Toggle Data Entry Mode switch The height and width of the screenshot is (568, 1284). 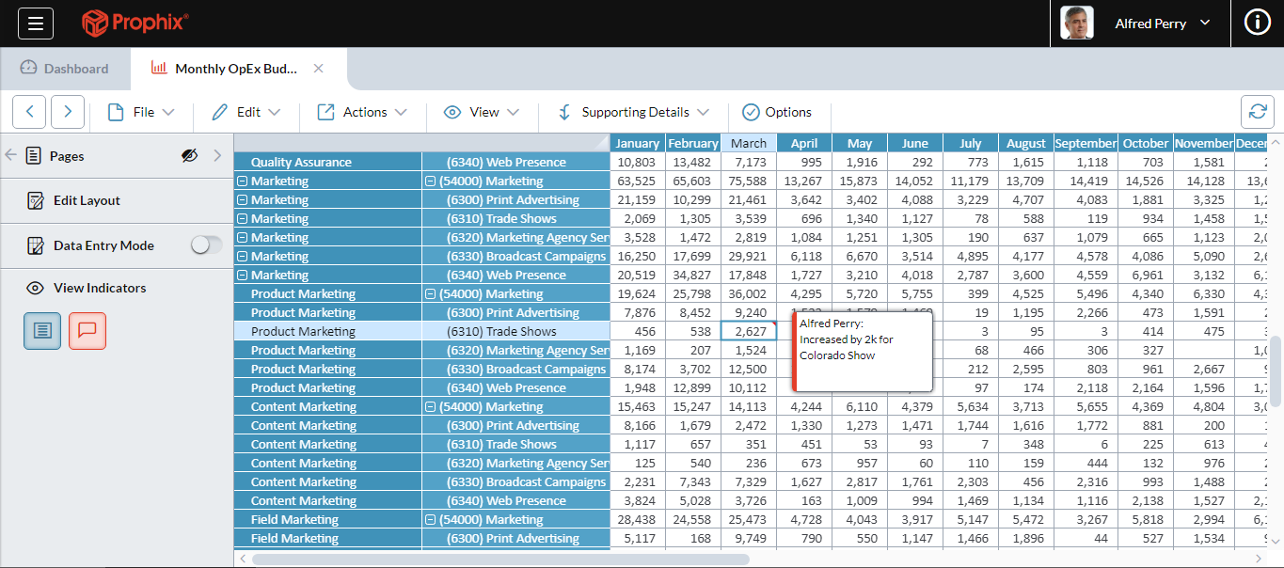(x=206, y=245)
